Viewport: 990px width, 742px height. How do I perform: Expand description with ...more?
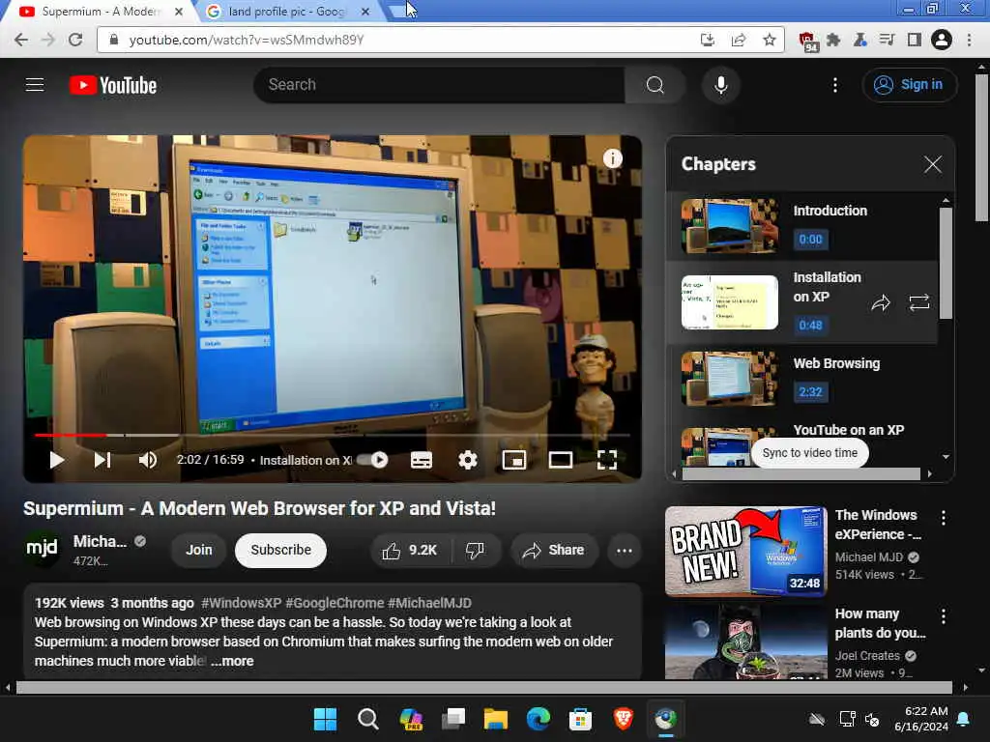(x=232, y=661)
